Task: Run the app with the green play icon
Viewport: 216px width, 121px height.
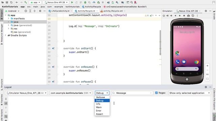Action: pos(72,2)
